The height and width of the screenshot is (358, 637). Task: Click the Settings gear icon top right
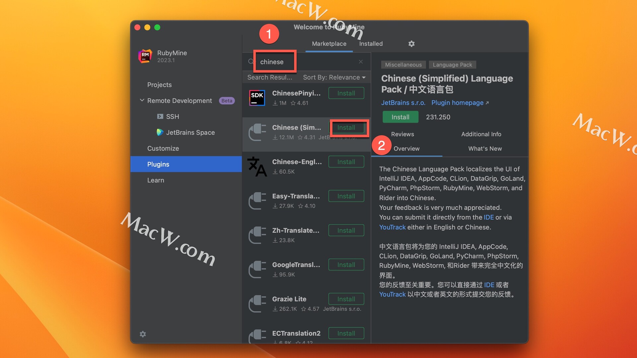411,43
